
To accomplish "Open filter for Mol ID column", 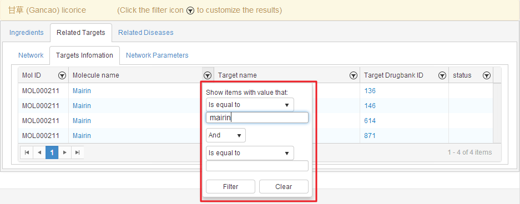I will point(62,75).
